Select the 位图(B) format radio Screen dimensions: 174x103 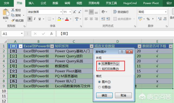point(99,87)
